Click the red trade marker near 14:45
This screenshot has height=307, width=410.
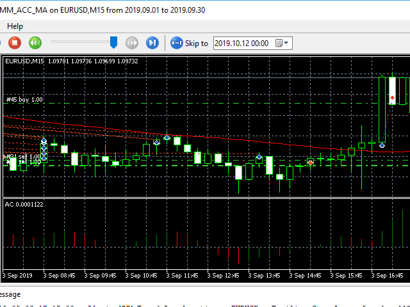(311, 162)
